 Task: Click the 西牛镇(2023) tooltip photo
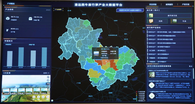[x=96, y=54]
